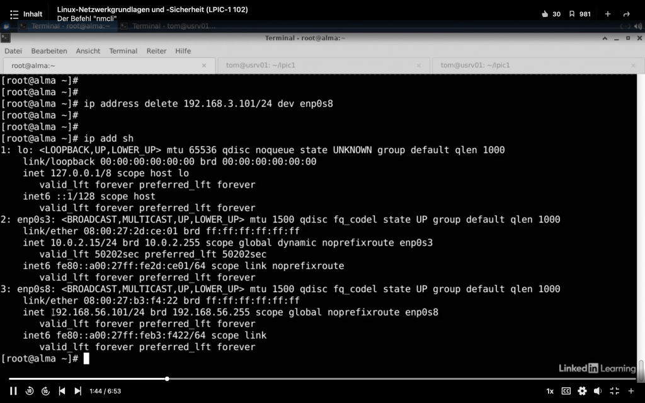The height and width of the screenshot is (403, 645).
Task: Pause the video playback
Action: [13, 391]
